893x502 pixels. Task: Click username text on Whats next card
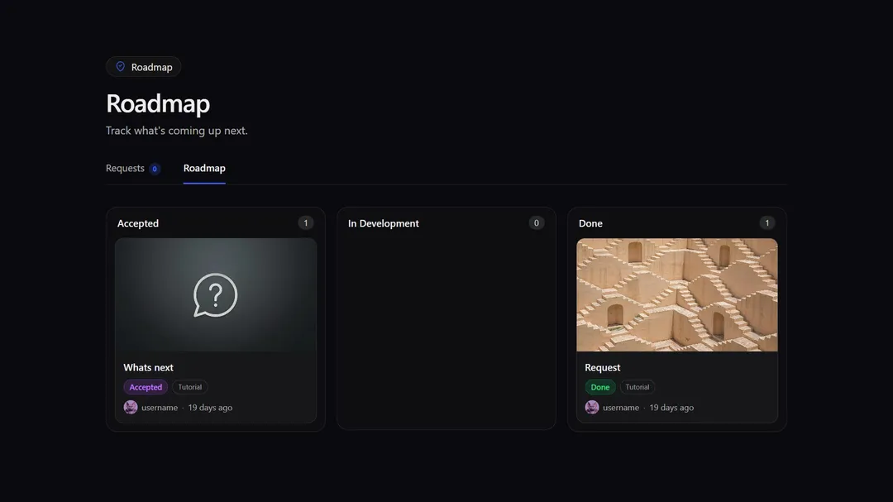click(x=160, y=408)
